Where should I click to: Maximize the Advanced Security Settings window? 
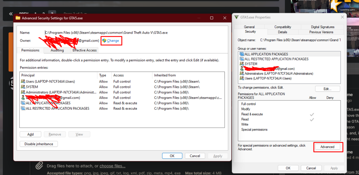tap(212, 18)
